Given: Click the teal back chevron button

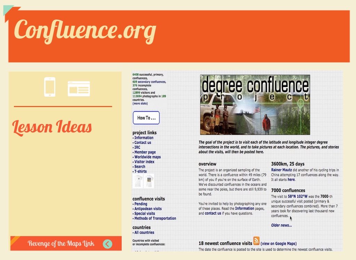Looking at the screenshot, I should coord(108,244).
